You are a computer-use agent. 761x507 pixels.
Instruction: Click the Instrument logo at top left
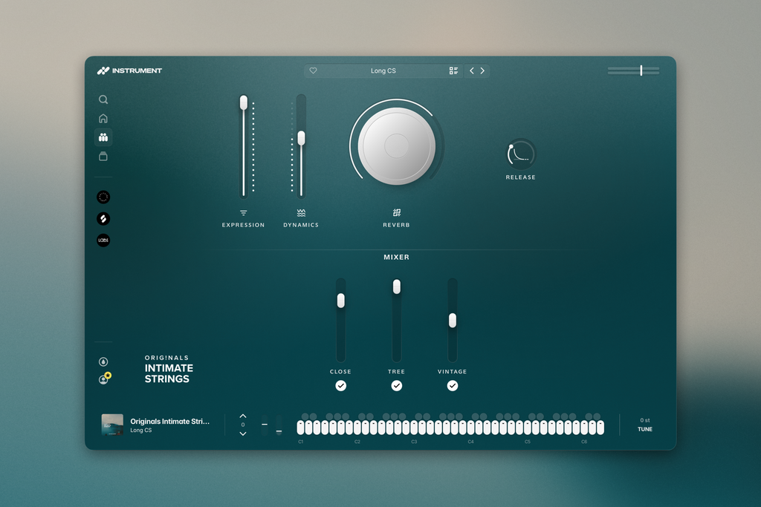tap(129, 71)
